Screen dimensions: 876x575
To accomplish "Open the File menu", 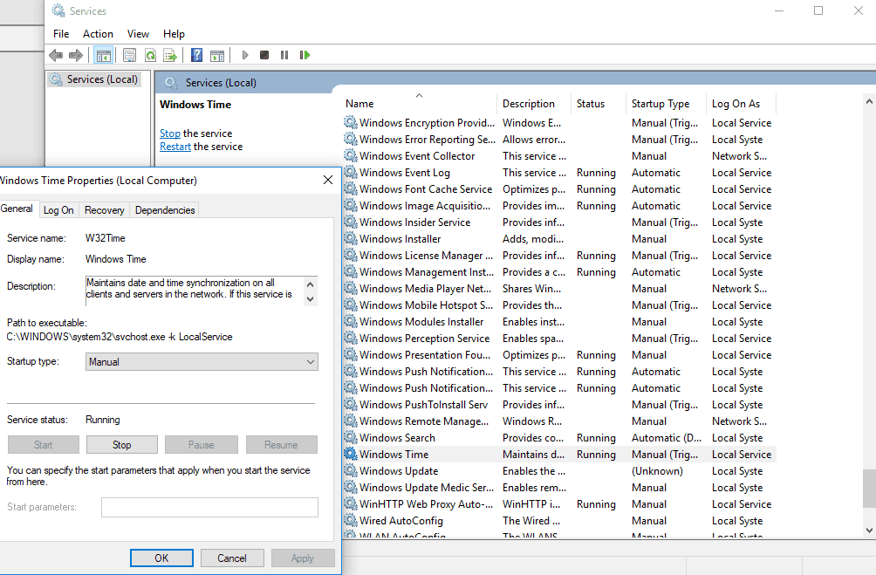I will (61, 34).
